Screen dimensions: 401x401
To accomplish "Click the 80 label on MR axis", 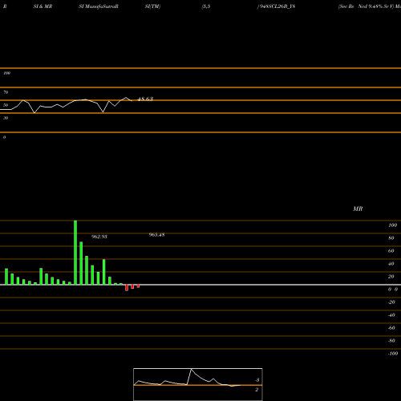I will (391, 238).
